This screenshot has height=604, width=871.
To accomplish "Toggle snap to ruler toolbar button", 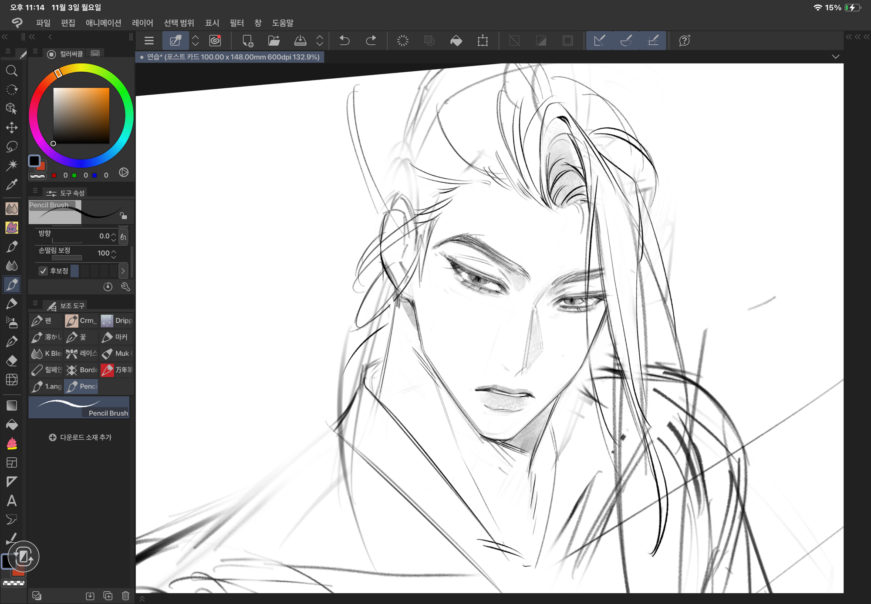I will (x=599, y=41).
